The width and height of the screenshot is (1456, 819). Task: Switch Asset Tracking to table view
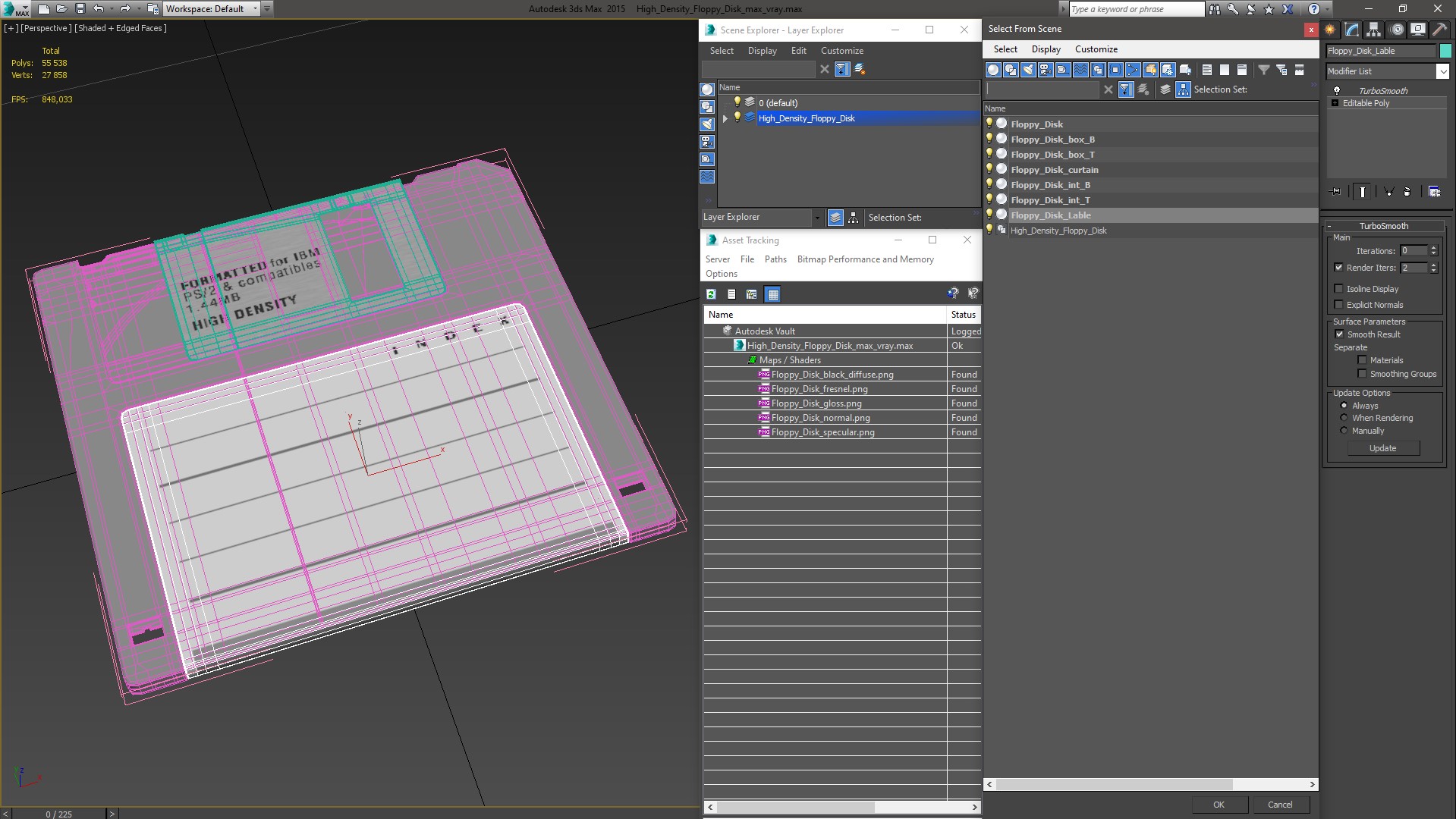tap(772, 294)
